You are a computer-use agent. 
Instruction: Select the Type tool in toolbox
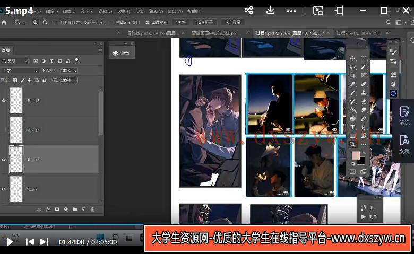(x=352, y=127)
